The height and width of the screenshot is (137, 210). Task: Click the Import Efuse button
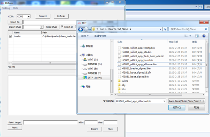tap(15, 27)
